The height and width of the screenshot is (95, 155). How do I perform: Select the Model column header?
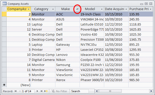92,9
